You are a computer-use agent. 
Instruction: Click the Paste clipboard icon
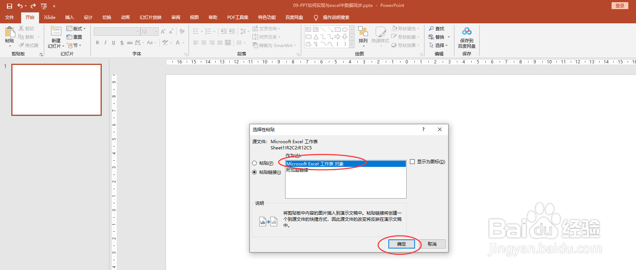[10, 32]
